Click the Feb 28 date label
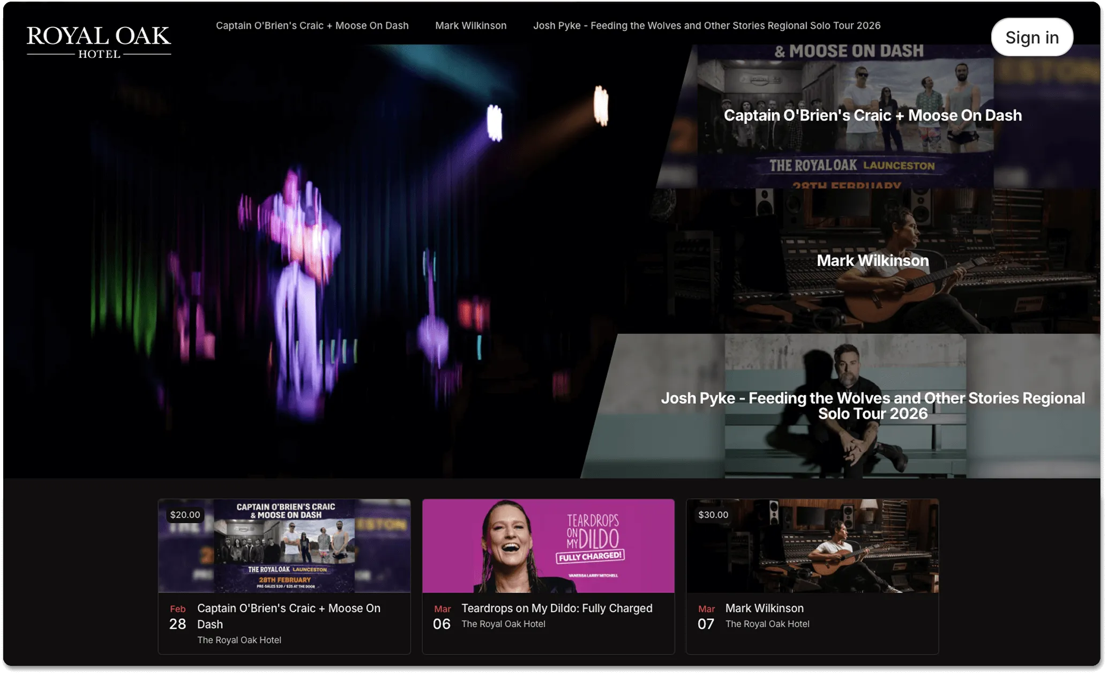Image resolution: width=1107 pixels, height=674 pixels. point(177,617)
